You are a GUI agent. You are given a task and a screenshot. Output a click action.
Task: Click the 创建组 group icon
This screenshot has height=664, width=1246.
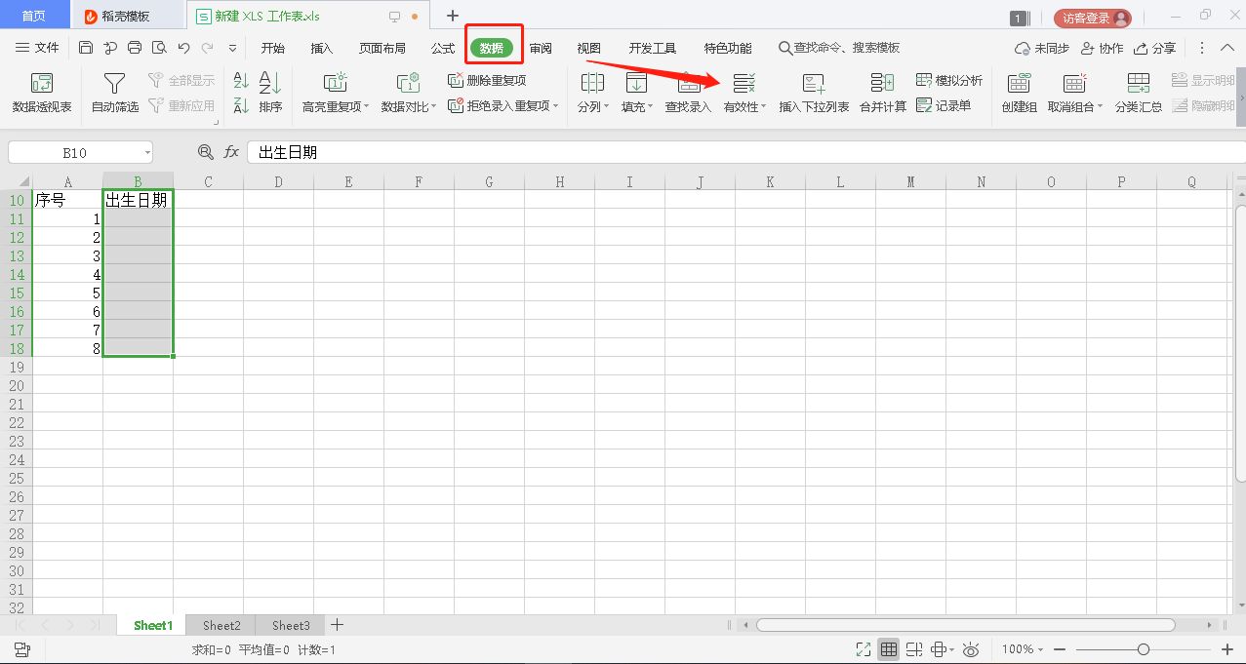tap(1019, 84)
